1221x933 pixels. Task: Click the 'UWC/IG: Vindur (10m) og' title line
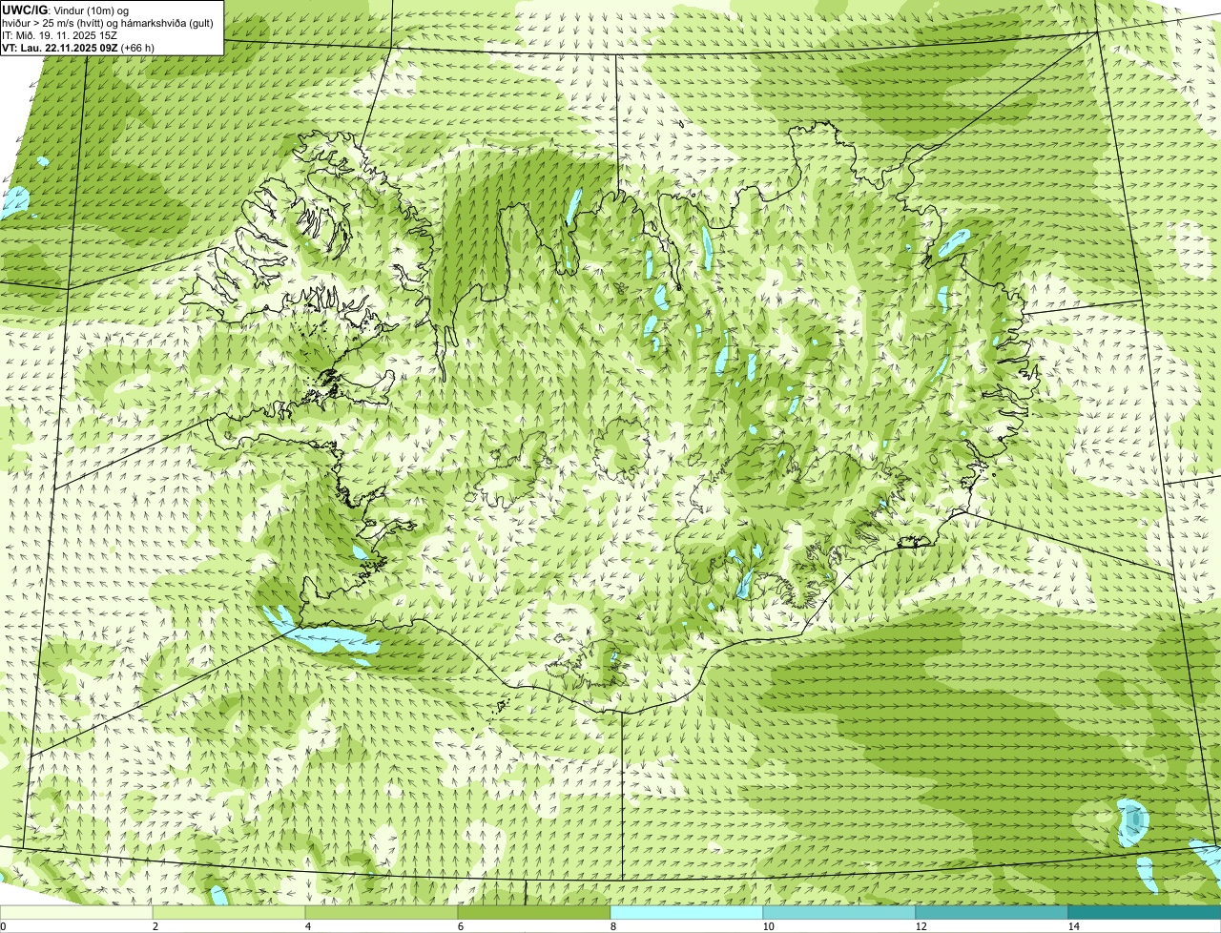66,10
